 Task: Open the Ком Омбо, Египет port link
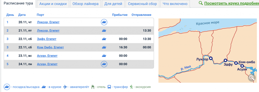tap(50, 47)
